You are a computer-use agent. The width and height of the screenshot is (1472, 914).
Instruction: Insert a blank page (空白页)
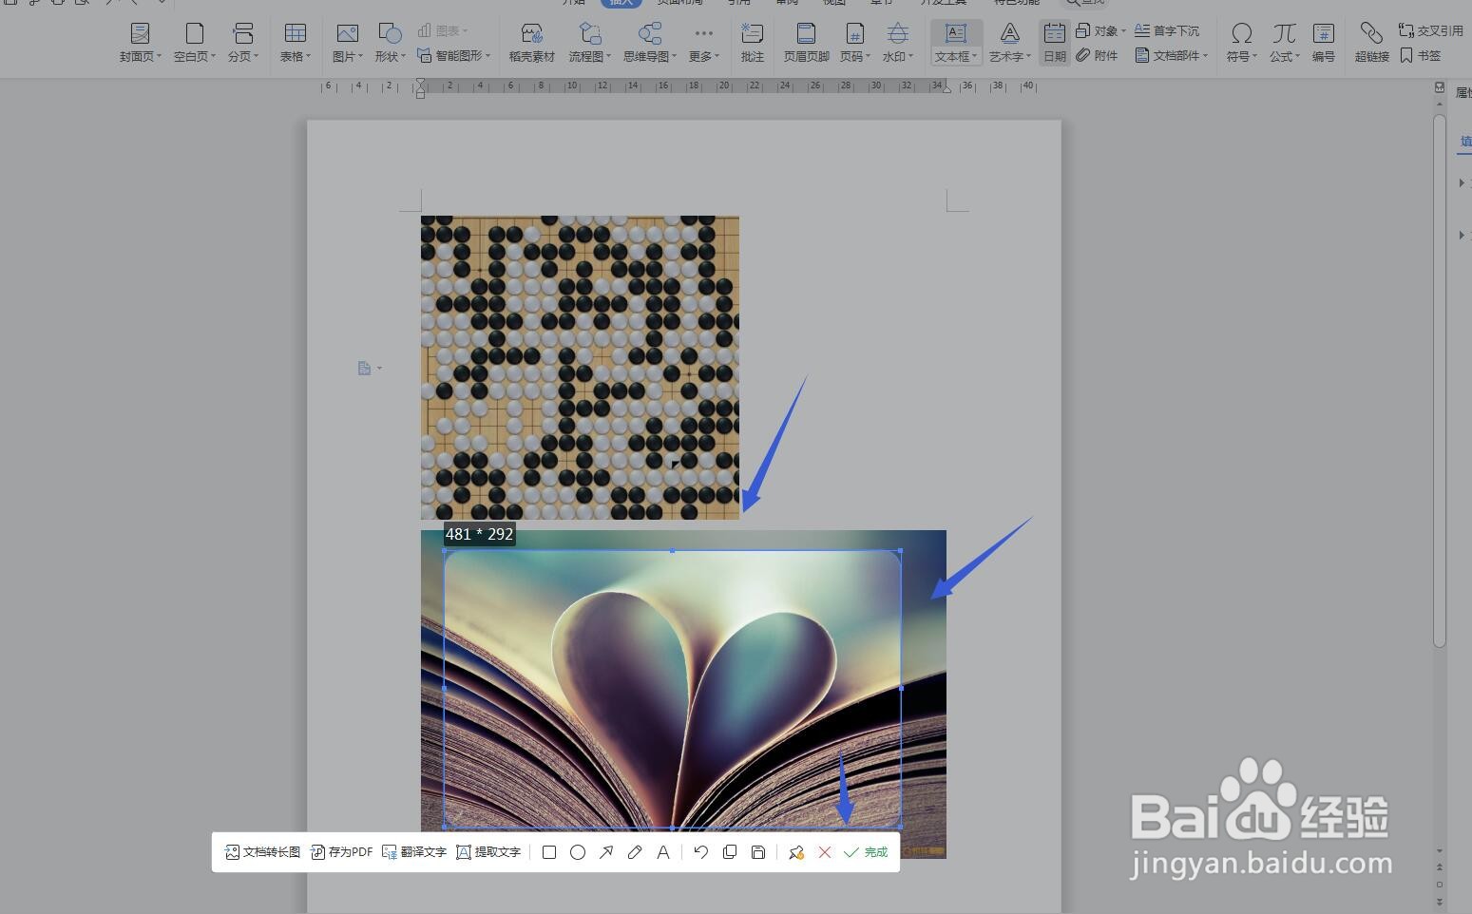tap(194, 43)
